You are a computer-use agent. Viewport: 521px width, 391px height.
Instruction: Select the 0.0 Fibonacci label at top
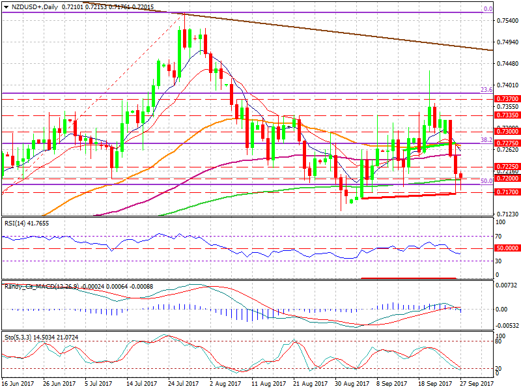coord(486,9)
